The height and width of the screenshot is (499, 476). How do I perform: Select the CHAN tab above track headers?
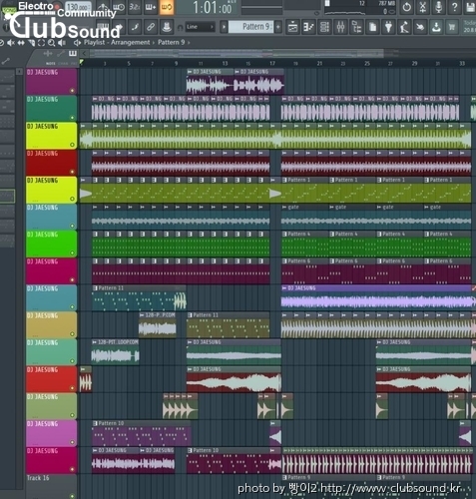[63, 63]
